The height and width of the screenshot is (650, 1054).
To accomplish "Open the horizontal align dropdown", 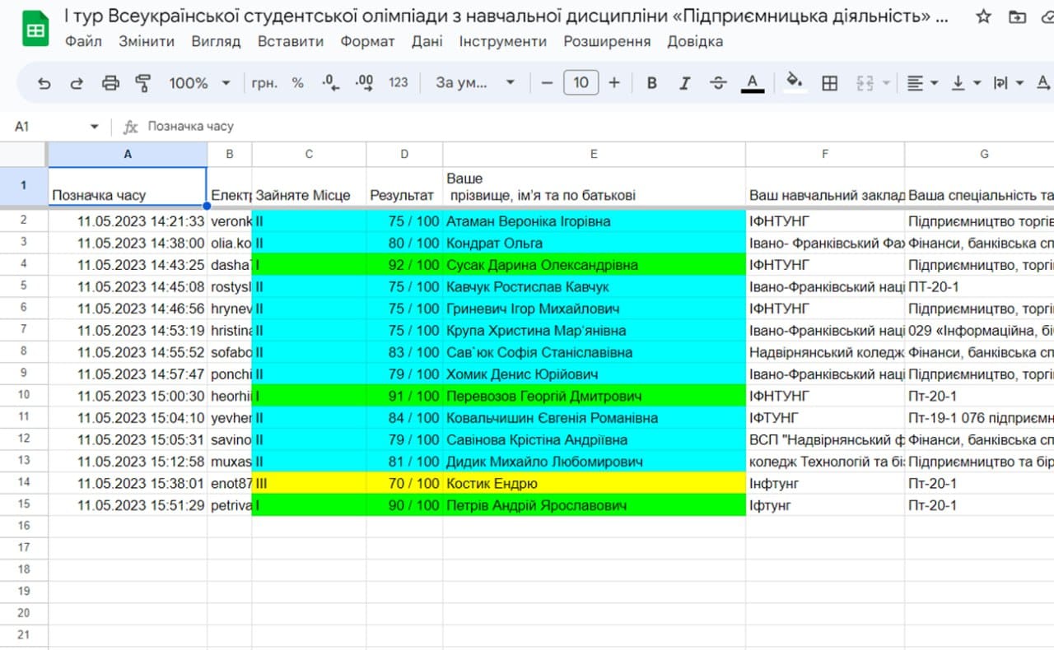I will (921, 82).
